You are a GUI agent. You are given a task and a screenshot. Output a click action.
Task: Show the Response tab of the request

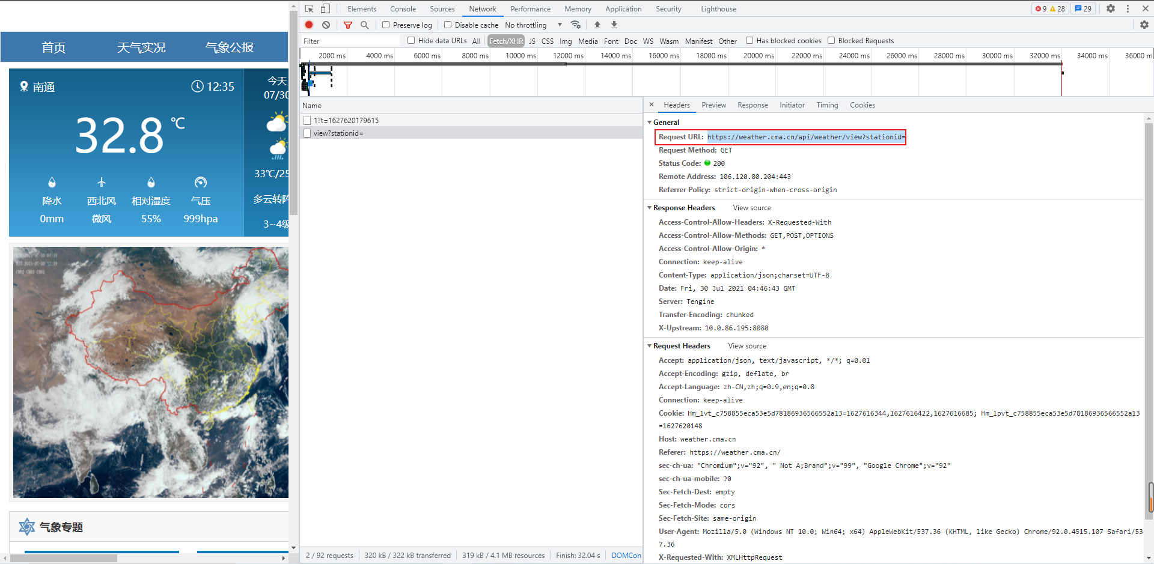(753, 105)
